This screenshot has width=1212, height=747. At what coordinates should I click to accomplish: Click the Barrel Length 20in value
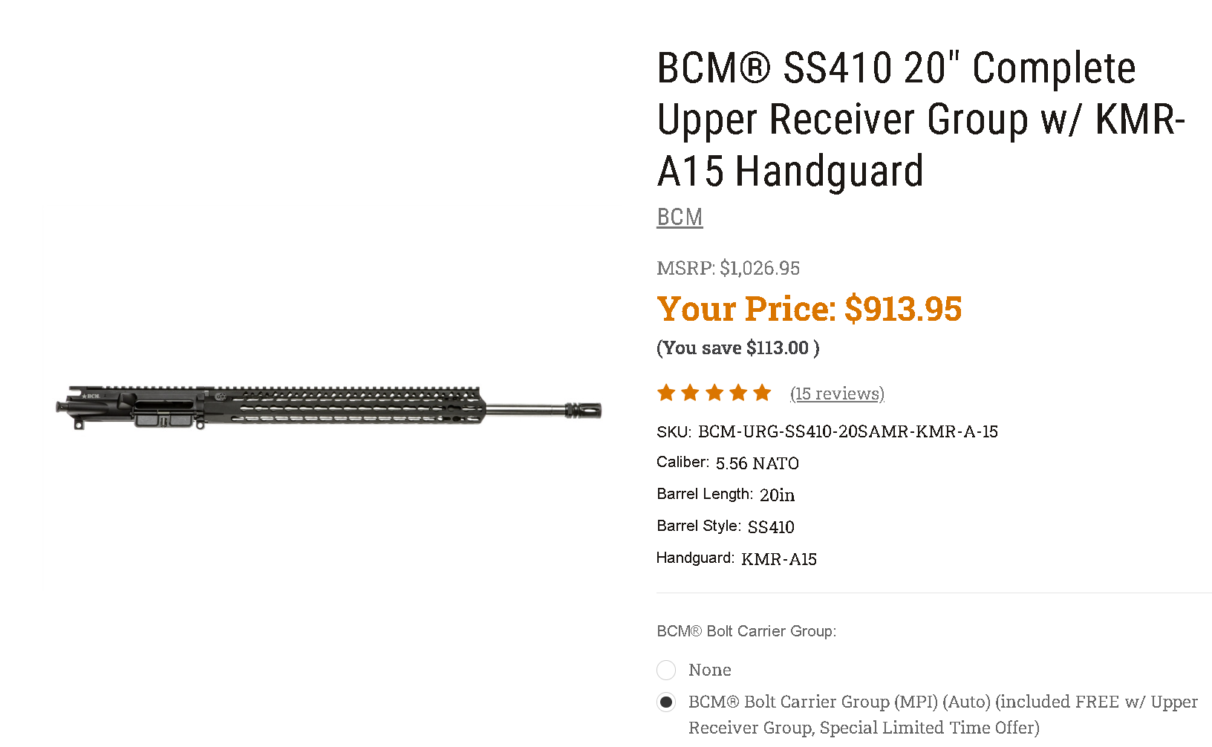point(777,495)
